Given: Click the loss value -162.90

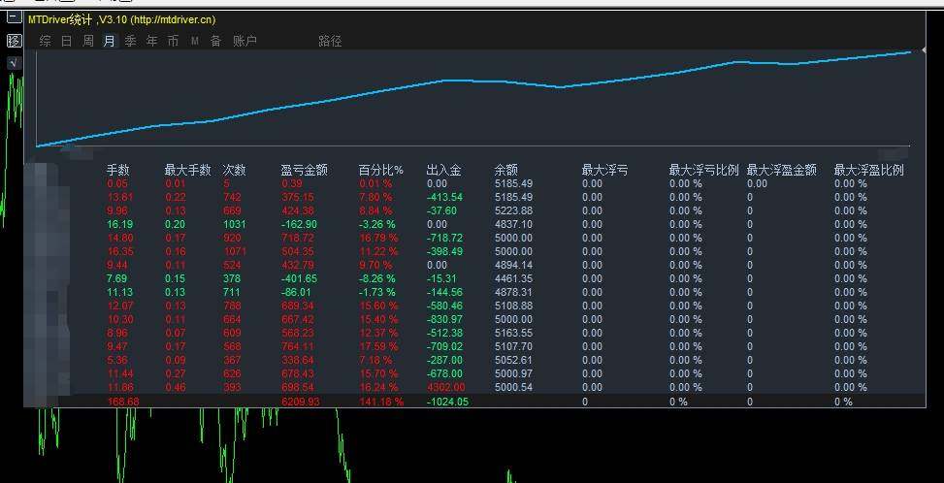Looking at the screenshot, I should point(299,224).
